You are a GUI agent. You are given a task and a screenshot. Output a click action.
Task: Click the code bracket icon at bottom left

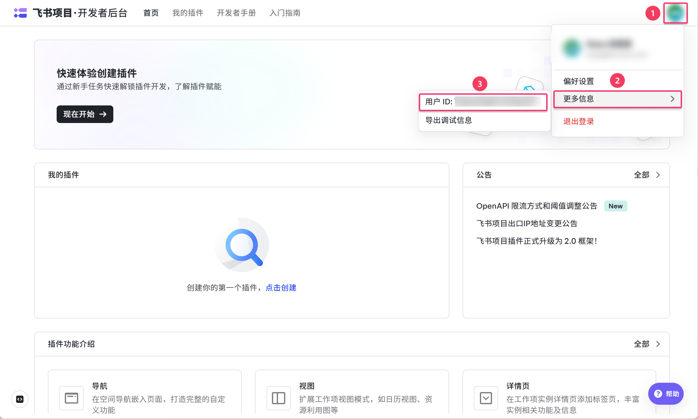tap(20, 399)
